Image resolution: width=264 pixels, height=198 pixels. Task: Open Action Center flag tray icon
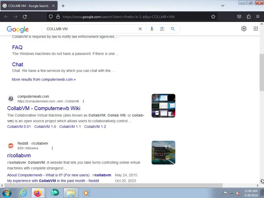(225, 193)
